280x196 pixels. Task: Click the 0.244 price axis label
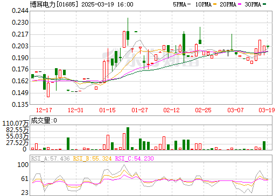[20, 11]
